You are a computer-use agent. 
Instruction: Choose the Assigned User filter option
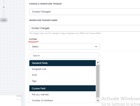62,69
